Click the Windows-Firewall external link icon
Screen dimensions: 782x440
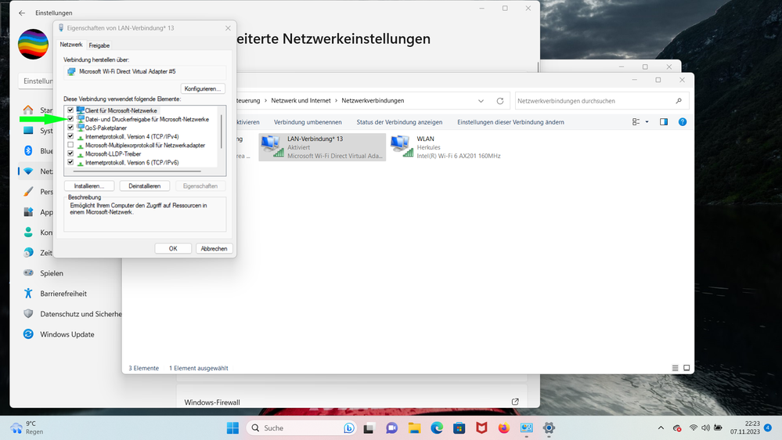tap(515, 402)
